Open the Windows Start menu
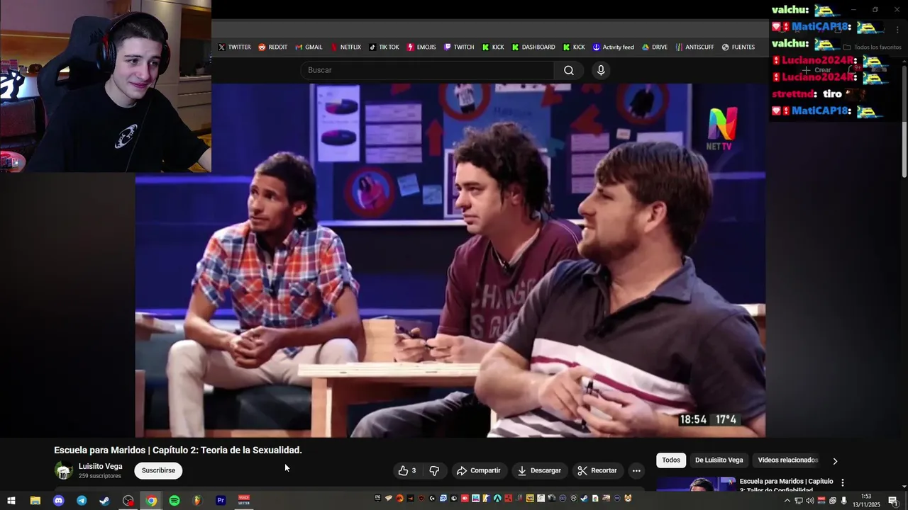Viewport: 908px width, 510px height. (x=11, y=501)
